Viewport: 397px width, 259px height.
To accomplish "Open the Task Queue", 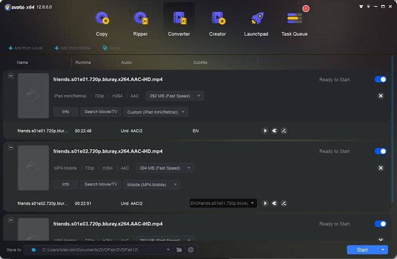I will coord(294,24).
